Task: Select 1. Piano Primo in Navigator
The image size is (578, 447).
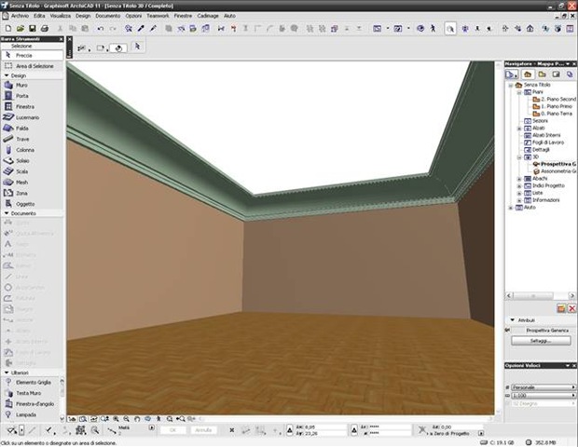Action: (x=557, y=106)
